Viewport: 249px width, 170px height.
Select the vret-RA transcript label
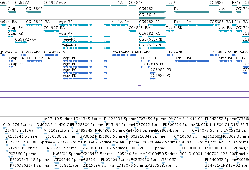point(225,27)
